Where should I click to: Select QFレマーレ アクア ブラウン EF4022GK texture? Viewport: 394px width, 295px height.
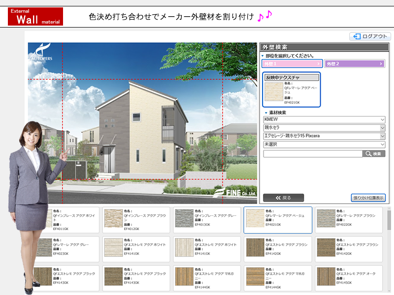coord(349,220)
